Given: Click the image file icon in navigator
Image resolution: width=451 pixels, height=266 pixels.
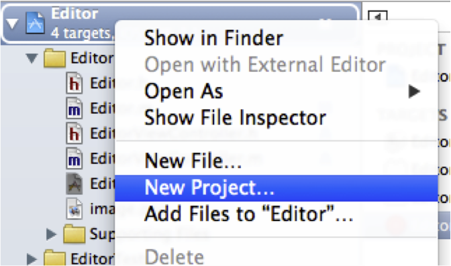Looking at the screenshot, I should pyautogui.click(x=74, y=209).
